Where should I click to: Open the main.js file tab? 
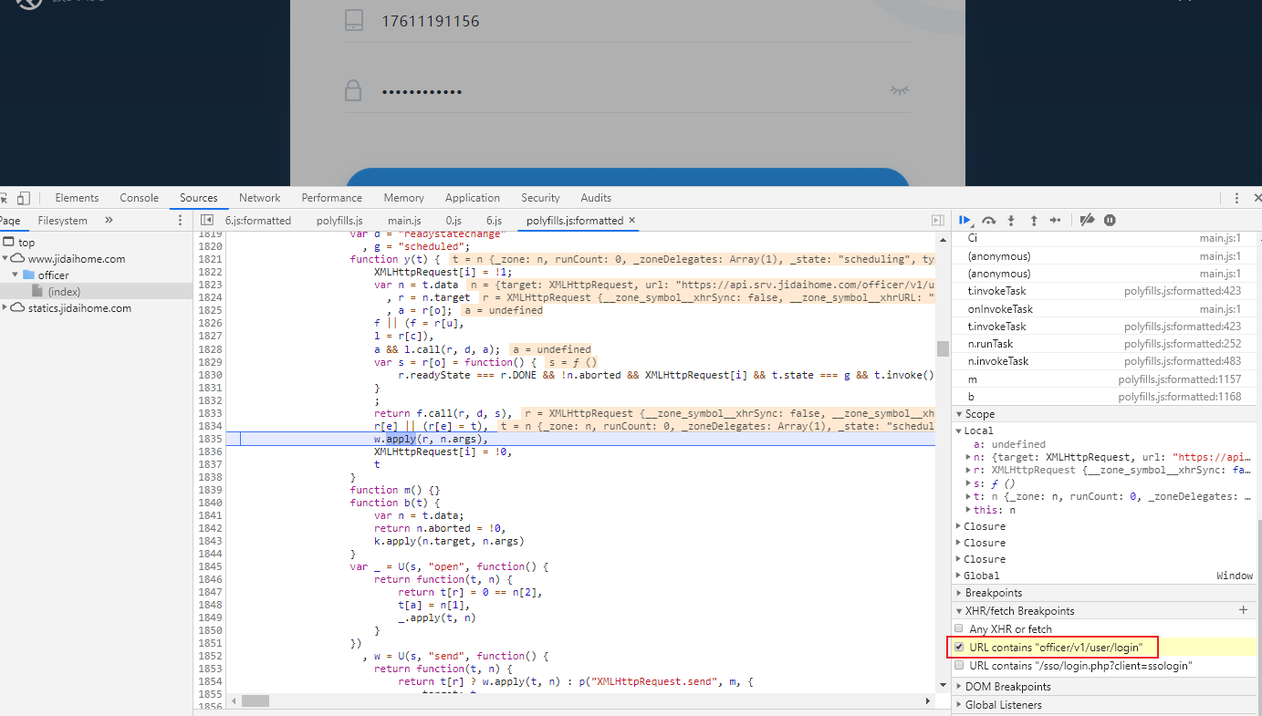(x=404, y=220)
